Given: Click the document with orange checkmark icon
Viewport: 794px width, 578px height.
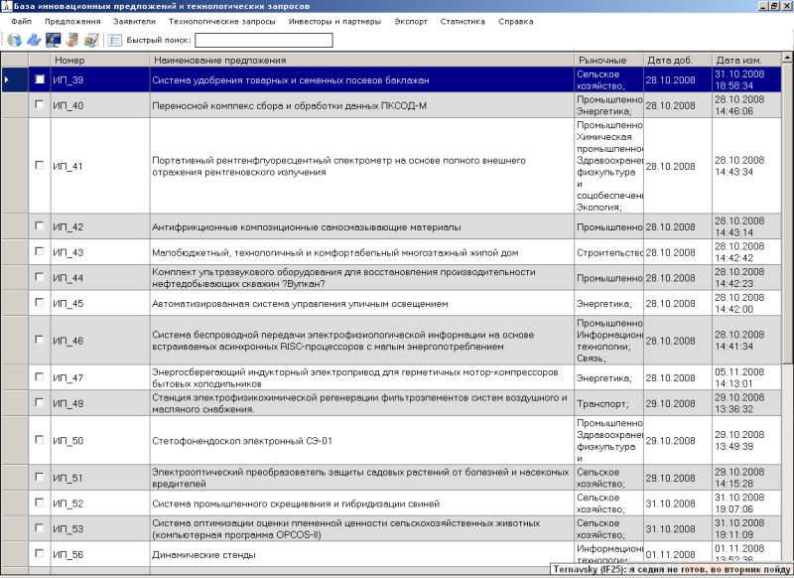Looking at the screenshot, I should coord(72,40).
